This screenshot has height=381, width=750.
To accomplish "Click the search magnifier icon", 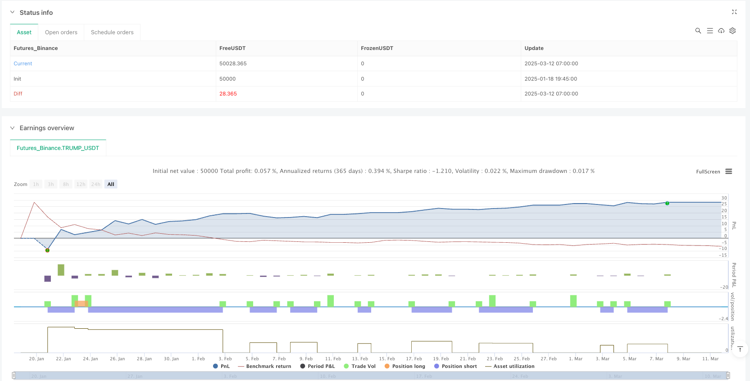I will click(698, 31).
